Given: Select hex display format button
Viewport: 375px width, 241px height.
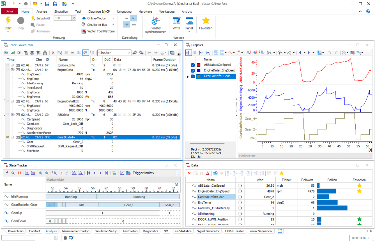Looking at the screenshot, I should coord(134,18).
